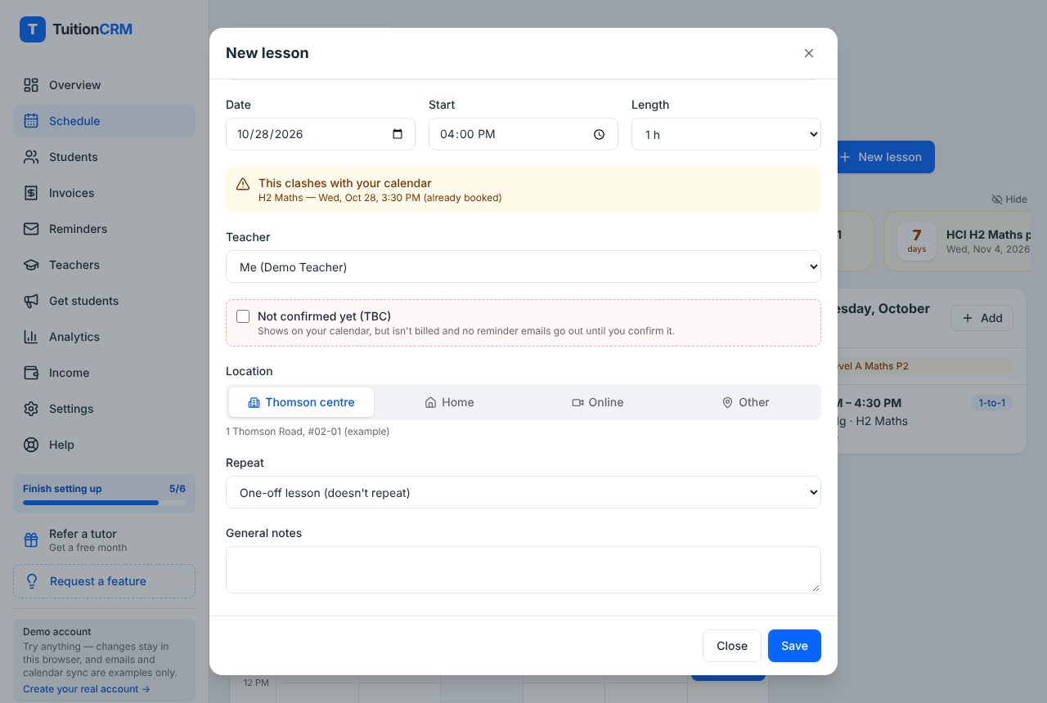The height and width of the screenshot is (703, 1047).
Task: Click the clash warning triangle icon
Action: (x=243, y=184)
